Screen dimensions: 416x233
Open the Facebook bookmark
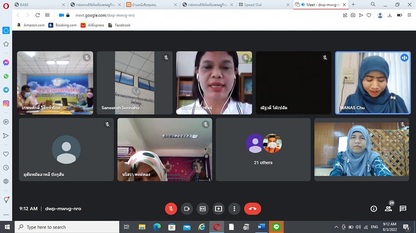(119, 25)
